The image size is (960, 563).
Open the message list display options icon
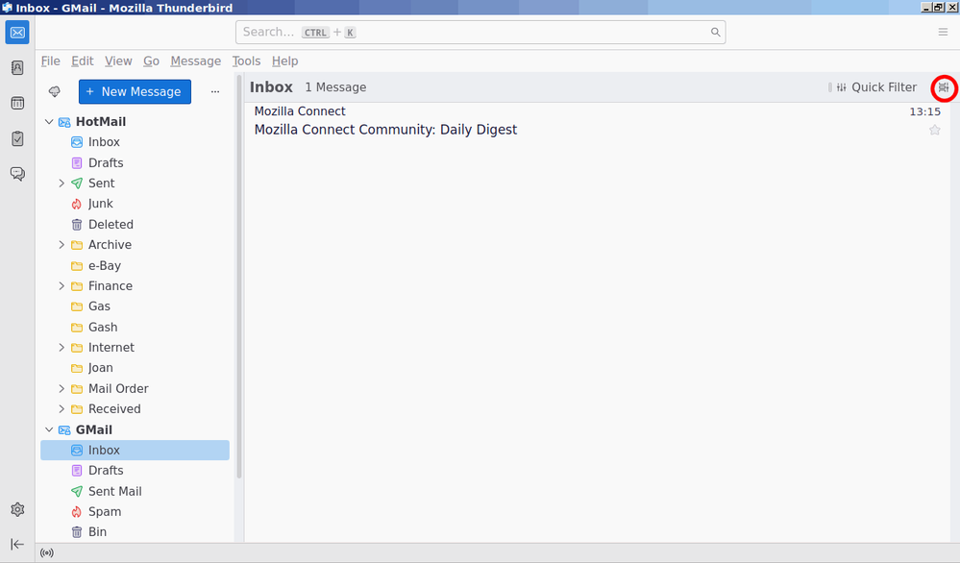coord(944,87)
